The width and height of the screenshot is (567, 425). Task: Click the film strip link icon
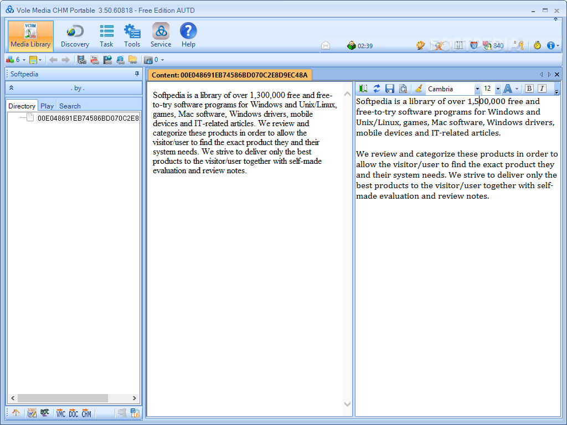[82, 60]
